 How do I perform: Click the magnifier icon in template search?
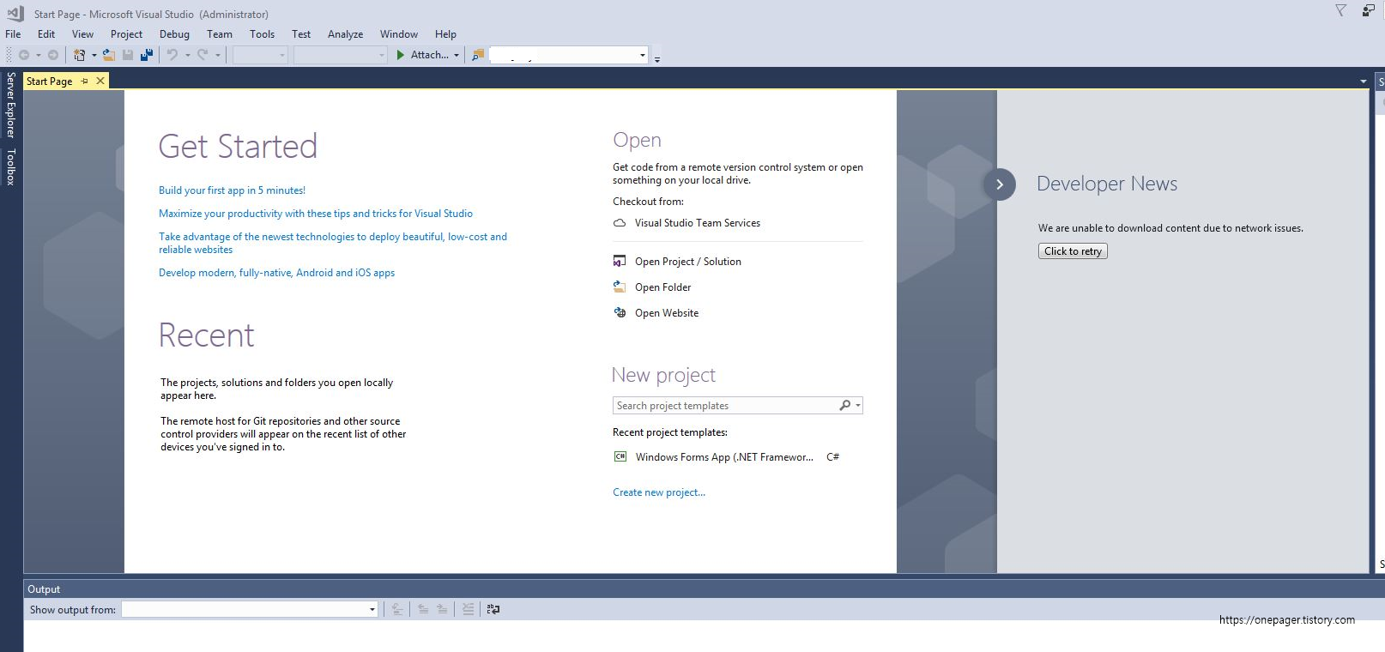[844, 406]
